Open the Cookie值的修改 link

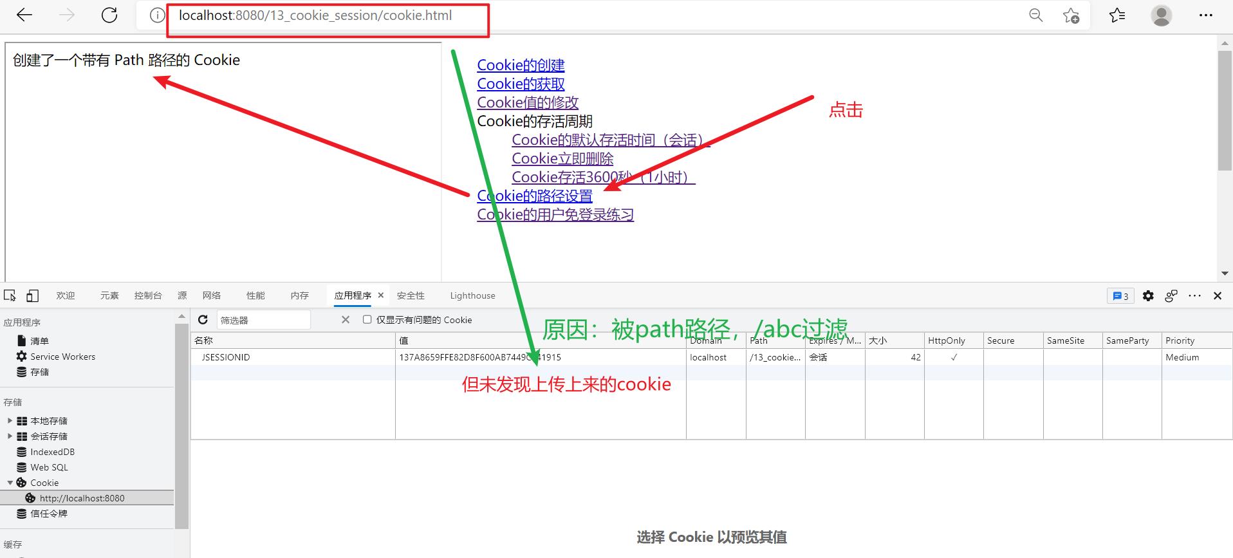click(x=528, y=102)
